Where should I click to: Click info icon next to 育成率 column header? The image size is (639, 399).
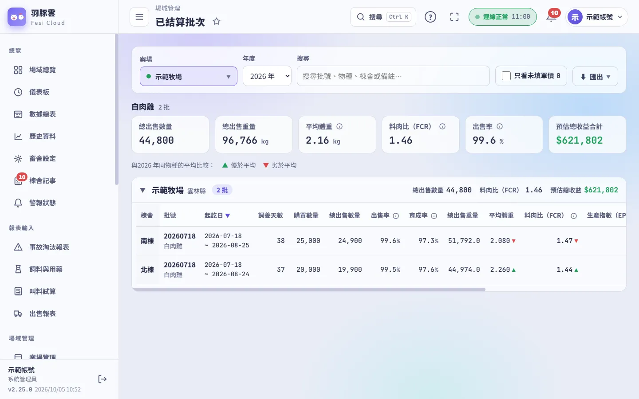click(434, 216)
